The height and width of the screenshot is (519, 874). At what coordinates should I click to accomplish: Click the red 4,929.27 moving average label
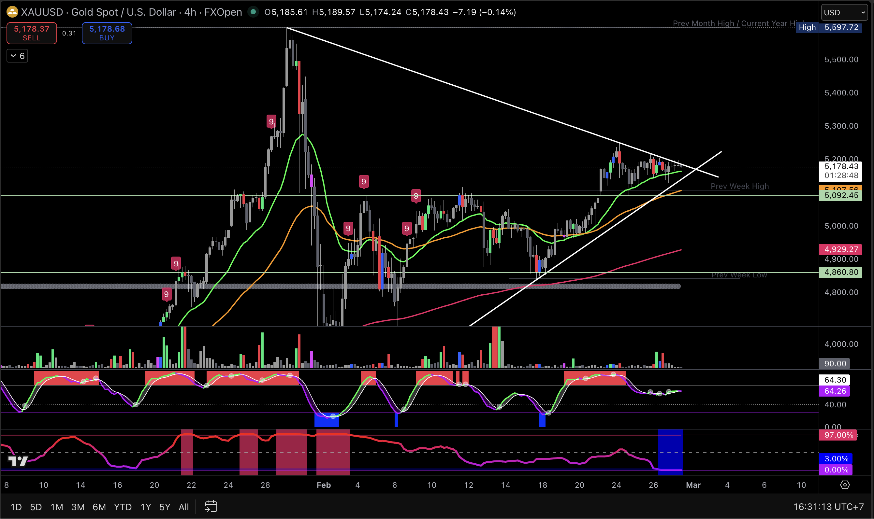pyautogui.click(x=841, y=249)
